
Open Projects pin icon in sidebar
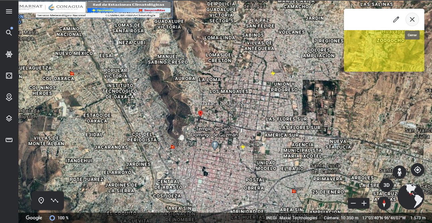9,97
